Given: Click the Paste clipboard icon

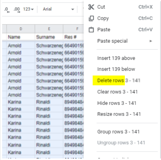Looking at the screenshot, I should [x=91, y=30].
